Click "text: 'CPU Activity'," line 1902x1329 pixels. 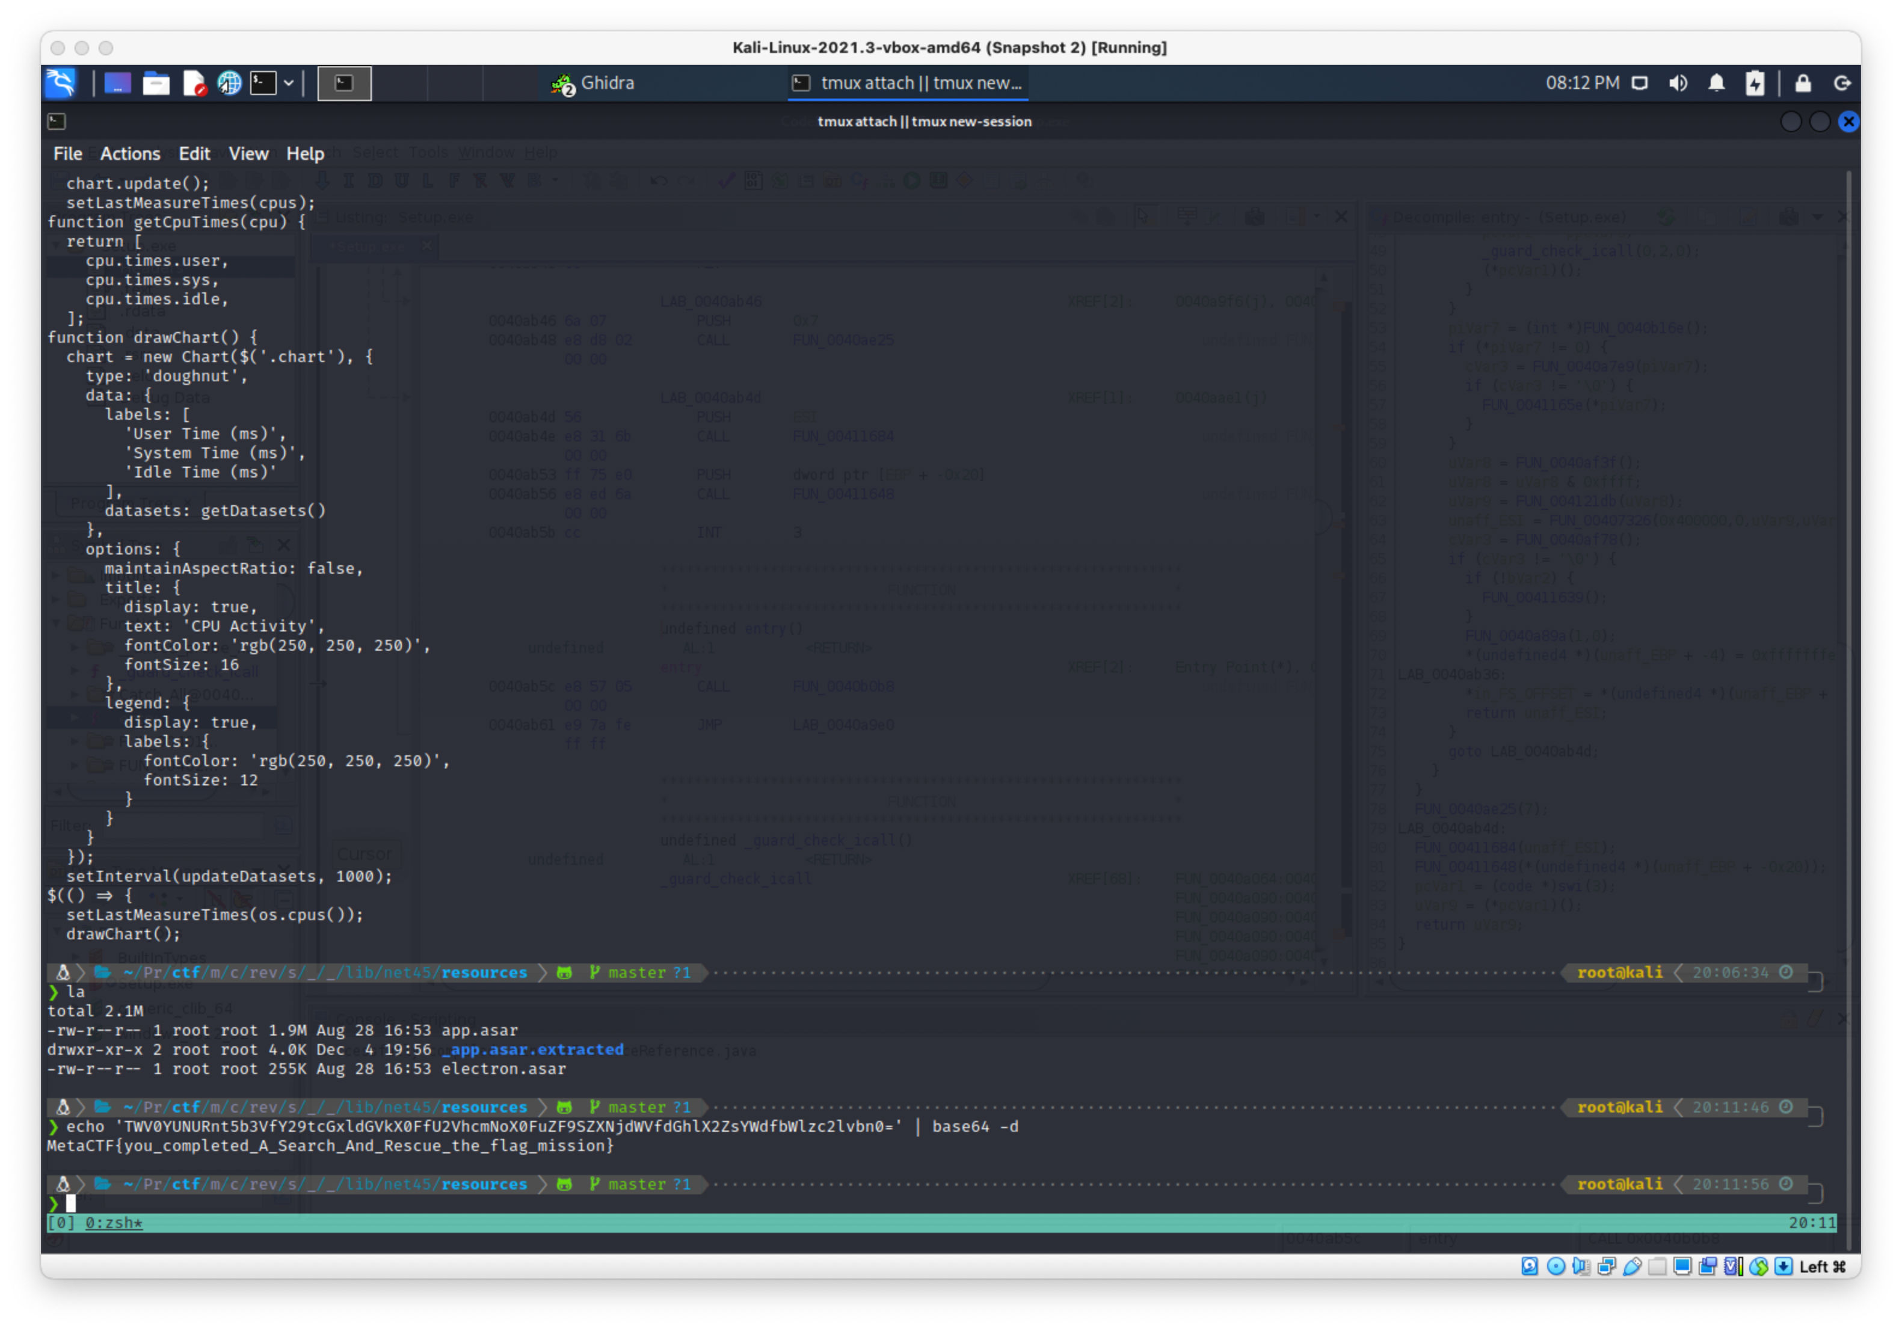pyautogui.click(x=224, y=625)
